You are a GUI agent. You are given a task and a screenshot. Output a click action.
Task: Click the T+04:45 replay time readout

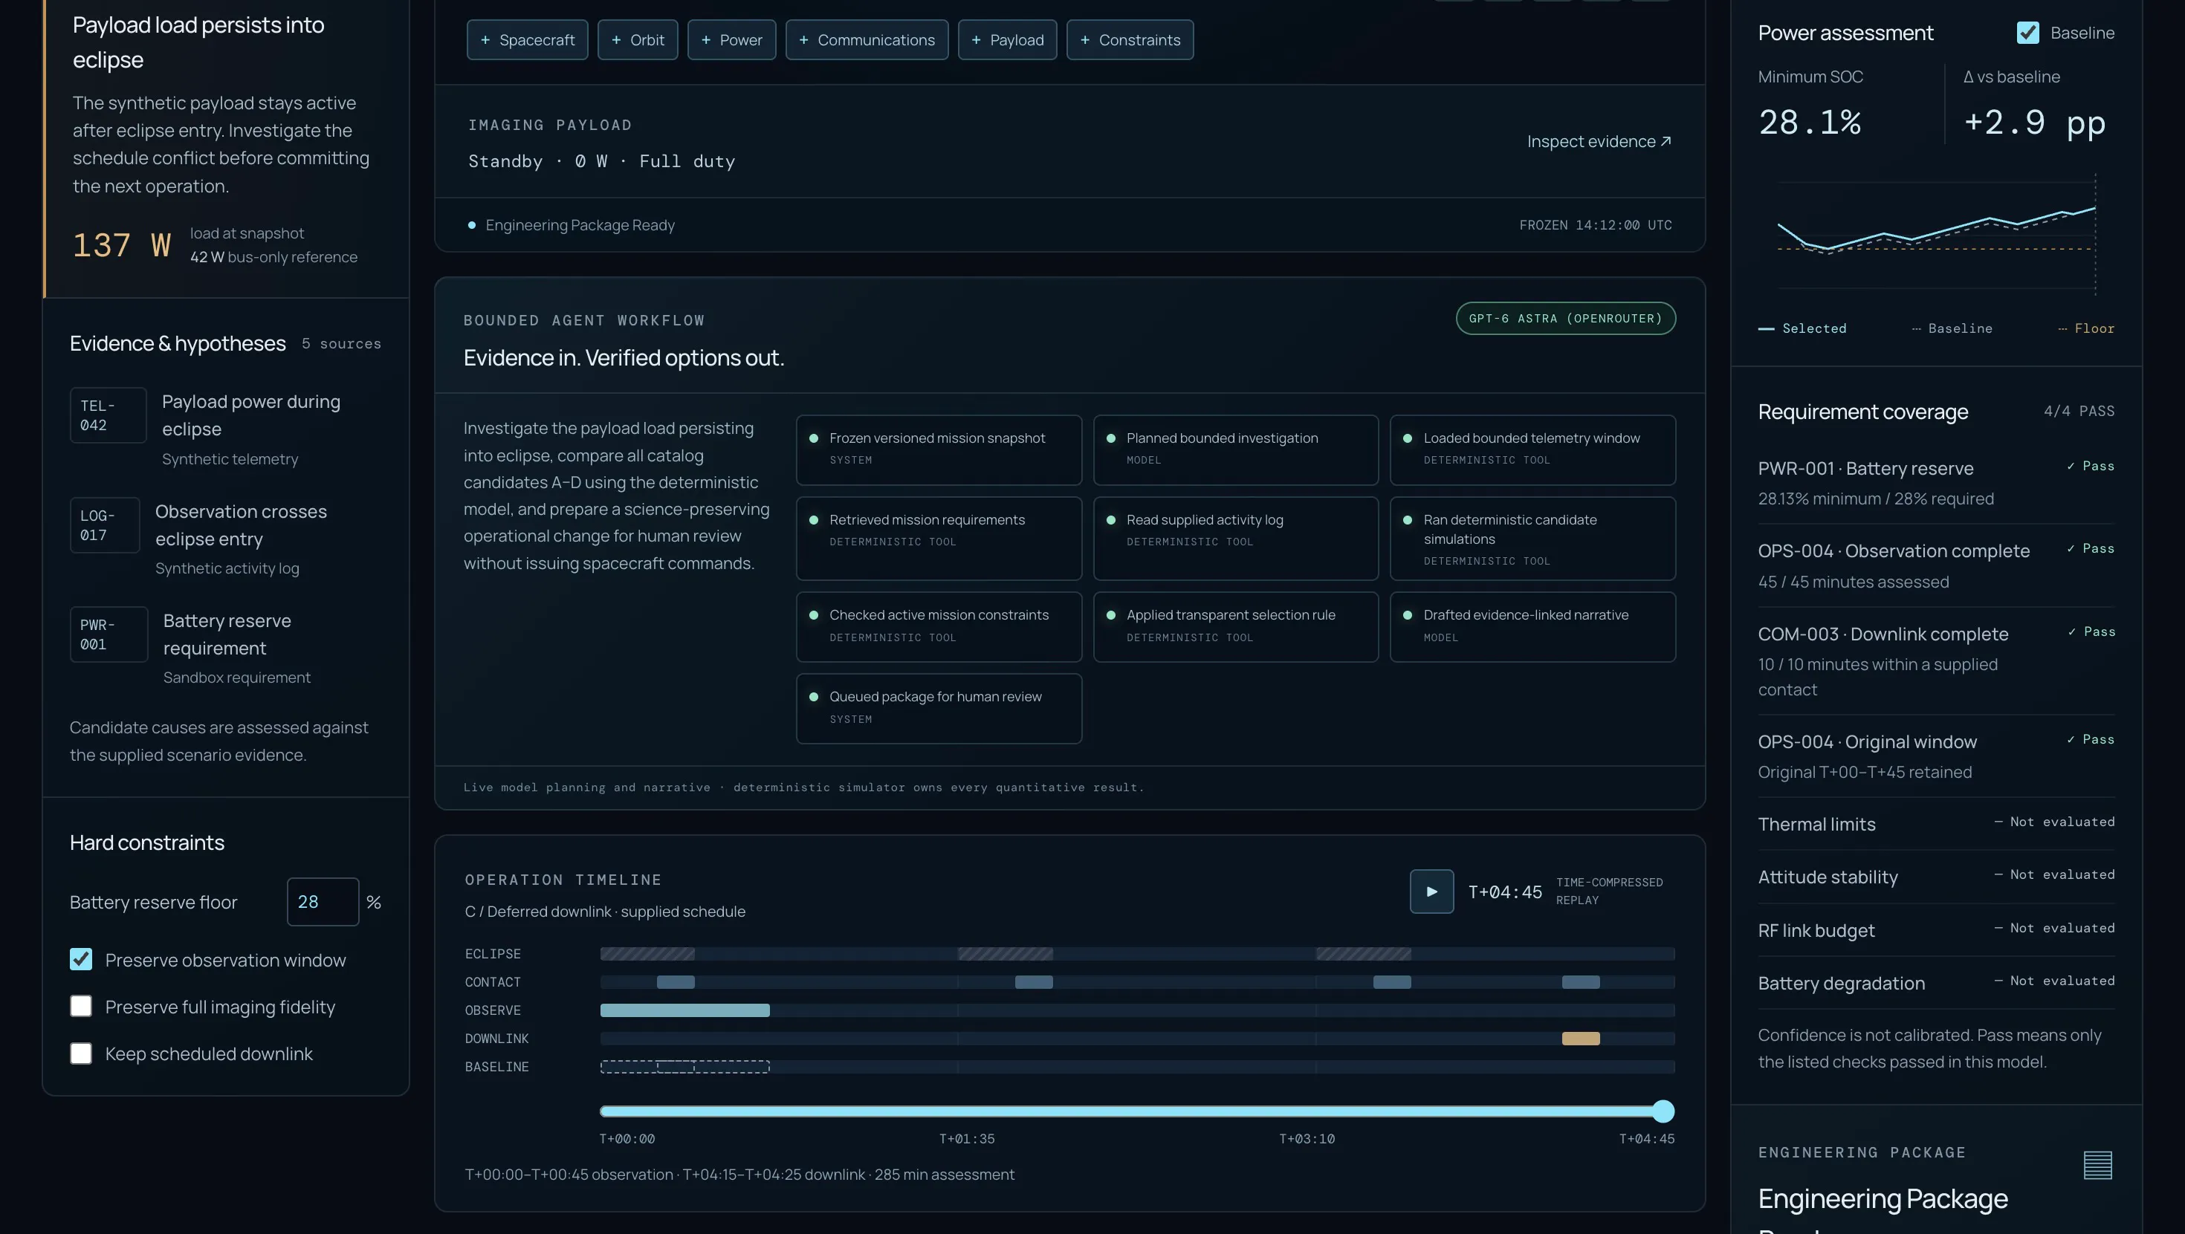tap(1505, 892)
